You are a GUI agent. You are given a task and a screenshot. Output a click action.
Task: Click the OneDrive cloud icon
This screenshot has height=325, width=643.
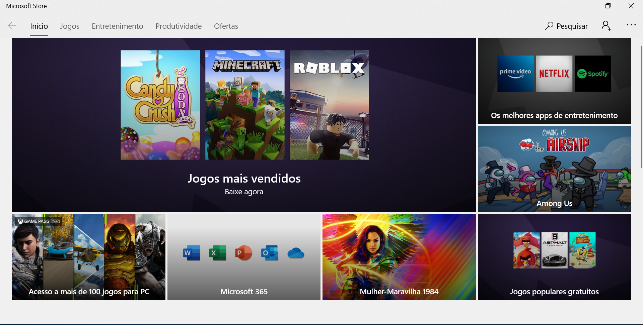pos(296,253)
